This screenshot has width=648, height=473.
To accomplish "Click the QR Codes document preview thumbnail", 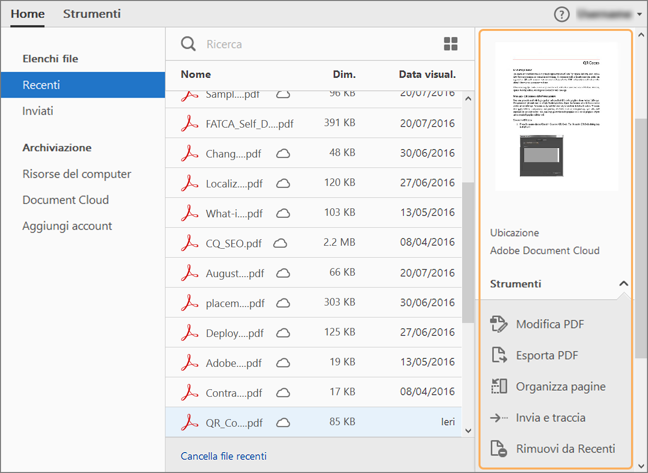I will [556, 117].
